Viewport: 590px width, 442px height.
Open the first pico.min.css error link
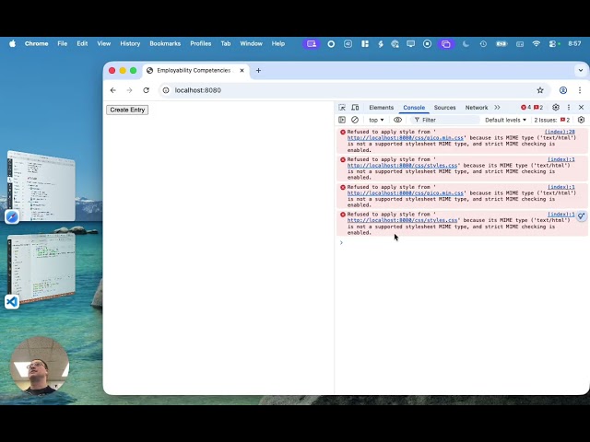406,138
